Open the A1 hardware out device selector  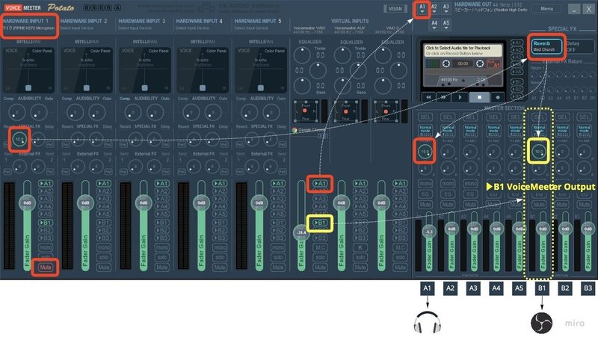tap(422, 9)
